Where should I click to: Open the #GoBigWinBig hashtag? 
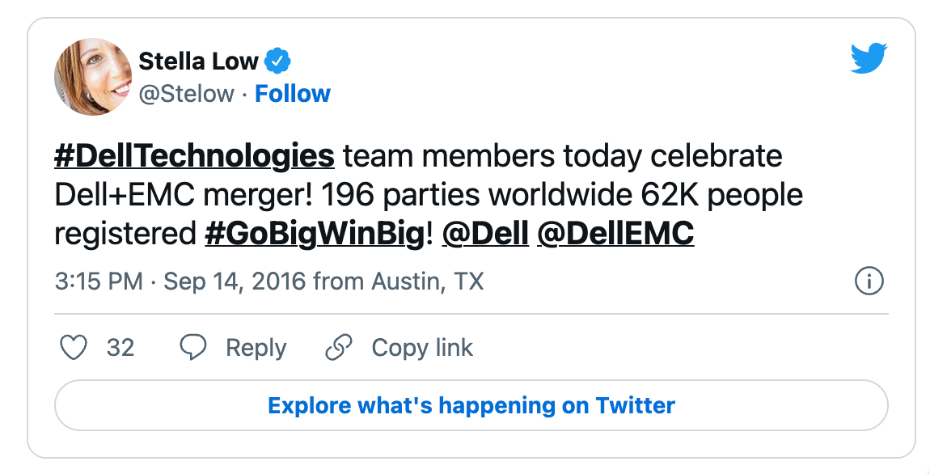(314, 235)
